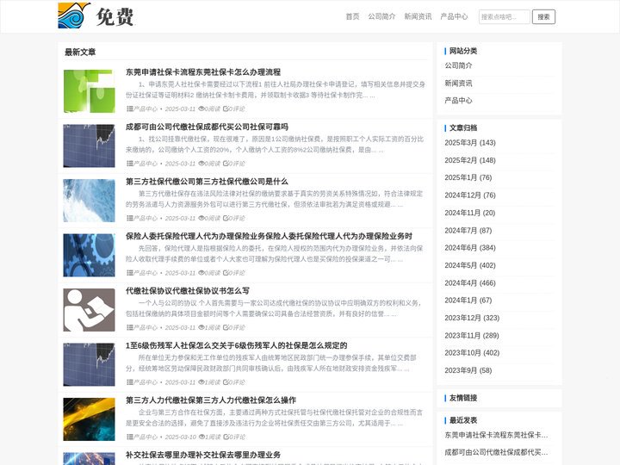
Task: Click category list icon under 保险代理人 article
Action: click(x=129, y=273)
